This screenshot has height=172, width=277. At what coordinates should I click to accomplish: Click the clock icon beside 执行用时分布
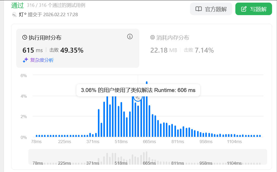(x=25, y=38)
